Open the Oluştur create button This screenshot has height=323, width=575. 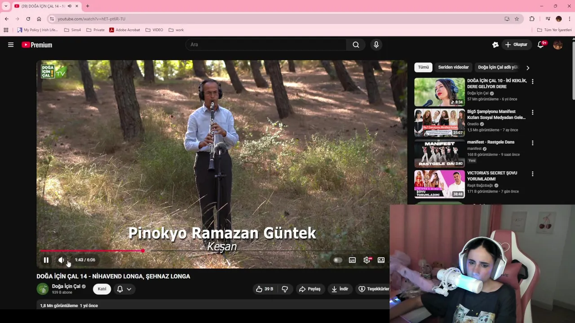click(516, 44)
